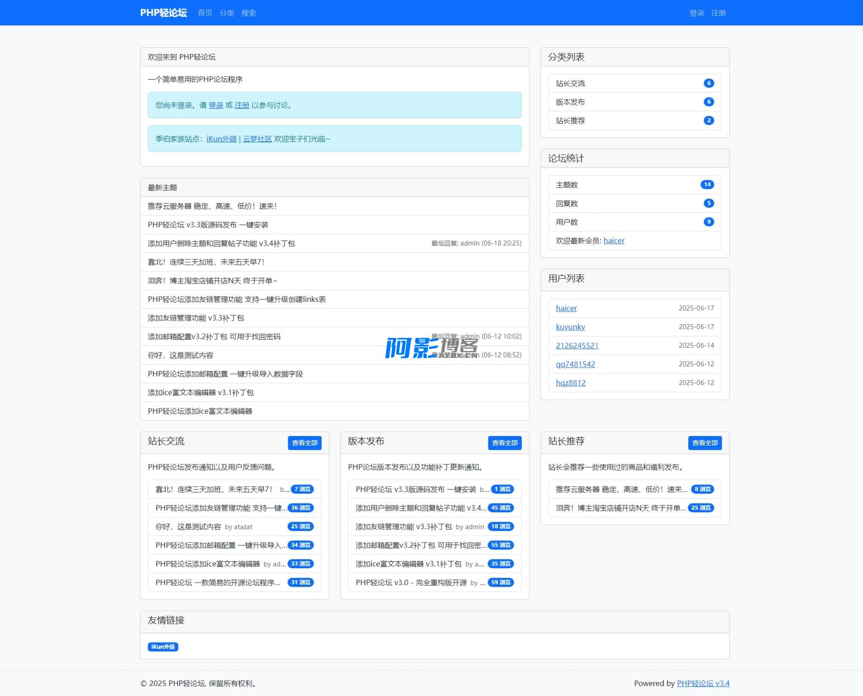Open the topic 添加友链管理功能 v3.3补丁包 in 最新主题
The height and width of the screenshot is (696, 863).
click(x=196, y=318)
